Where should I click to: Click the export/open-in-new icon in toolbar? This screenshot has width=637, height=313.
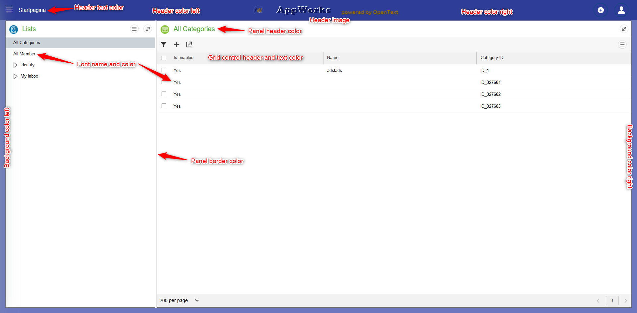189,44
